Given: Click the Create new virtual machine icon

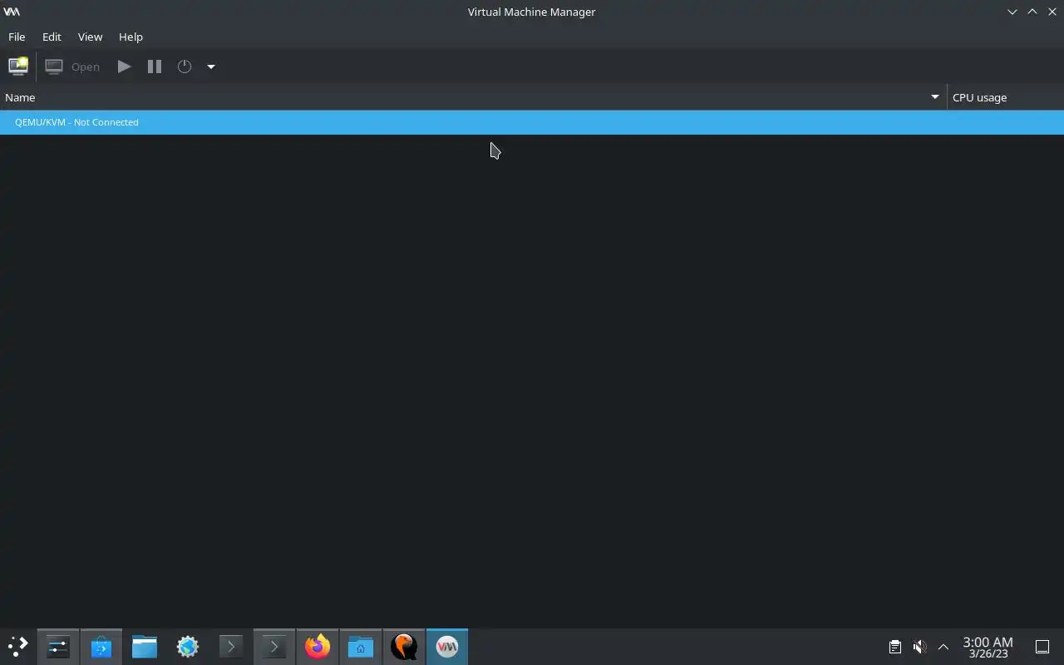Looking at the screenshot, I should (x=17, y=66).
